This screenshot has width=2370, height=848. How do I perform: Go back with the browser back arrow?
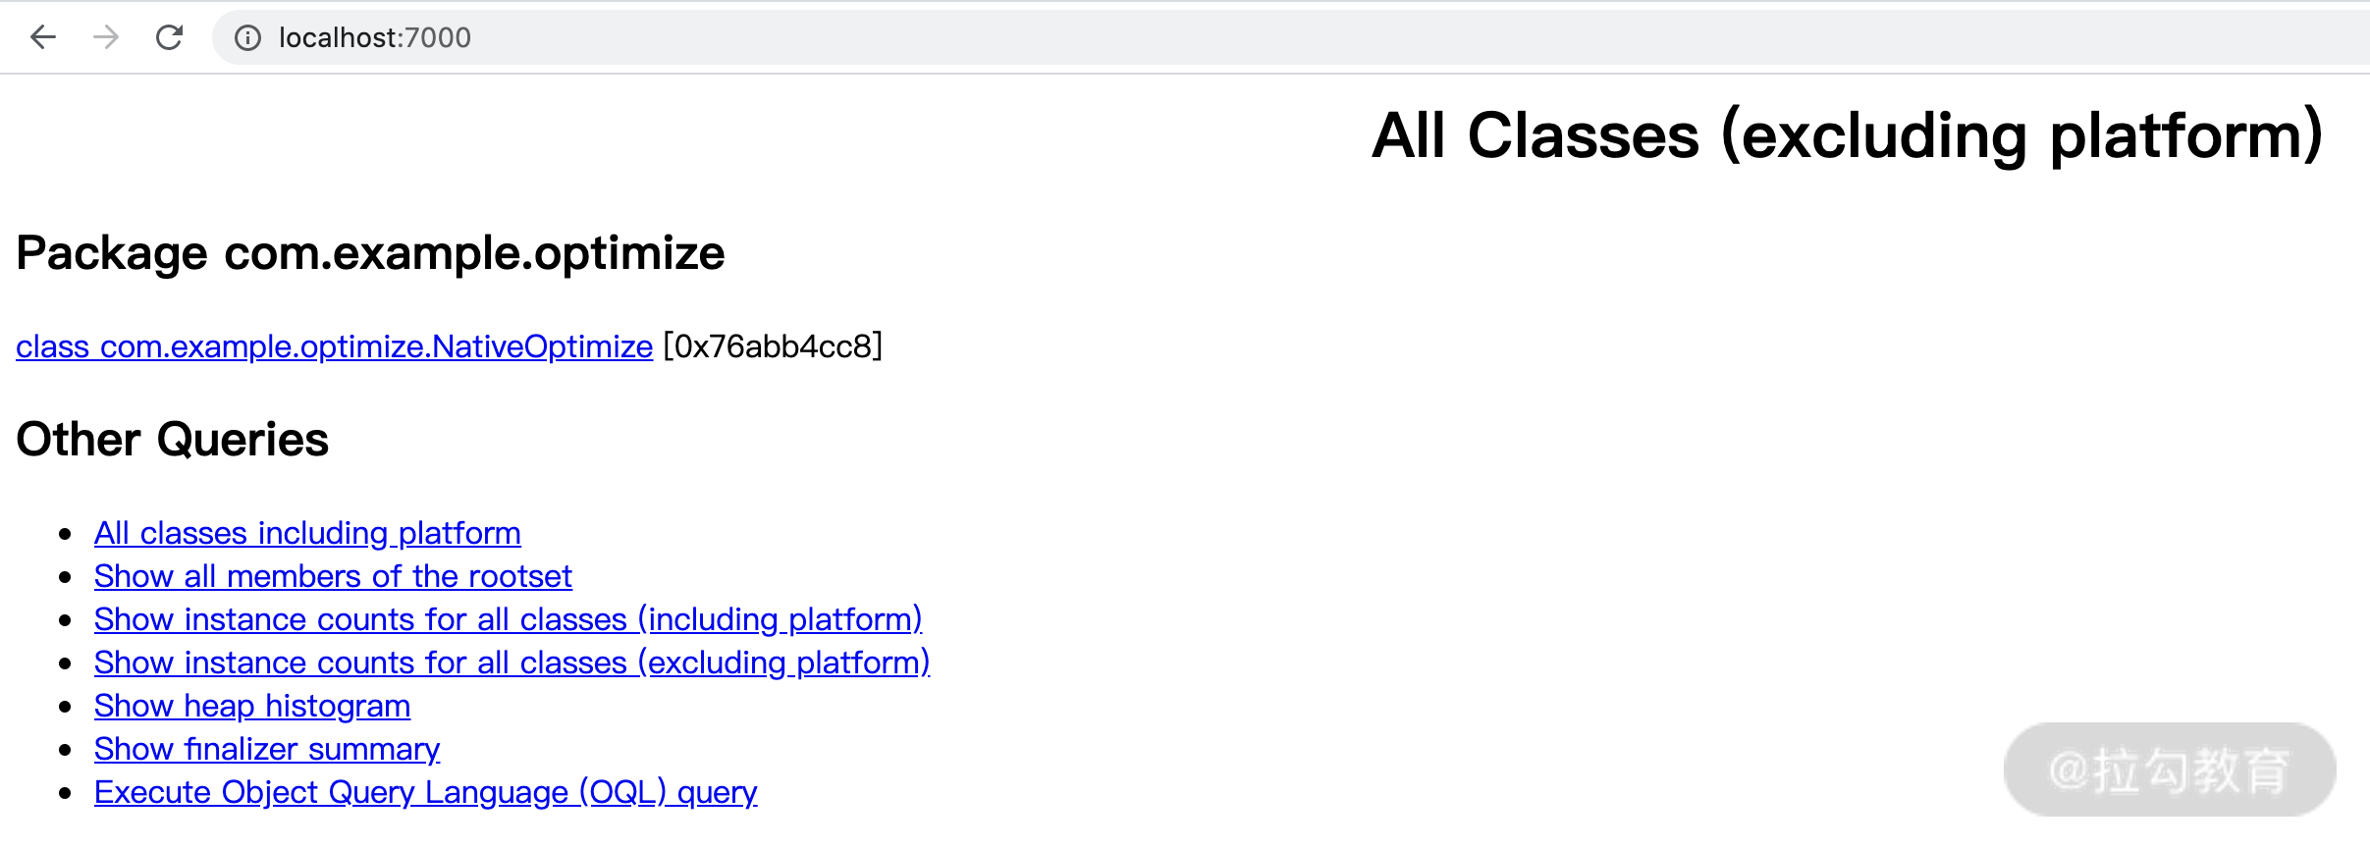43,37
